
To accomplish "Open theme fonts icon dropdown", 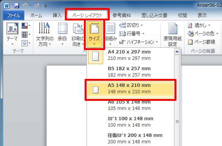I will pyautogui.click(x=26, y=35).
